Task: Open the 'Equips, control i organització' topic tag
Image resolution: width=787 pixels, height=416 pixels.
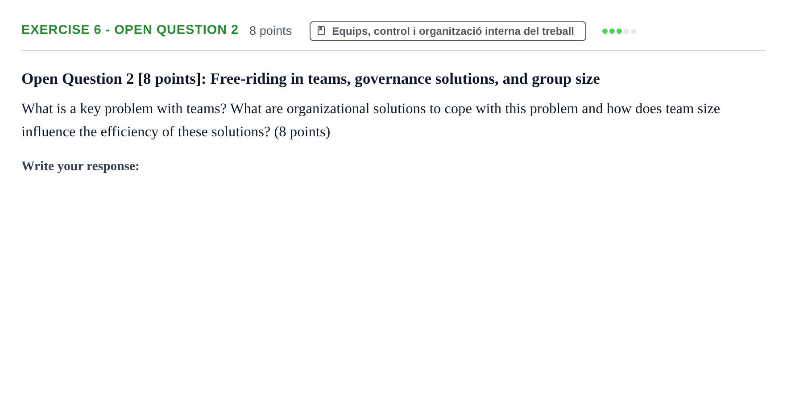Action: click(x=447, y=31)
